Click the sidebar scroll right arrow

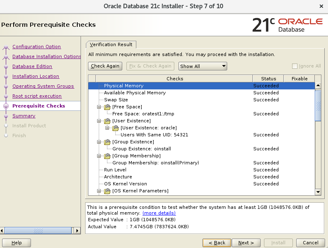(77, 231)
